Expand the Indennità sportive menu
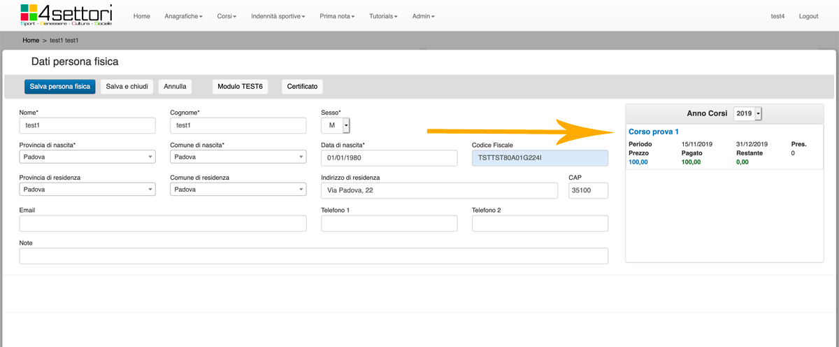 [x=278, y=16]
